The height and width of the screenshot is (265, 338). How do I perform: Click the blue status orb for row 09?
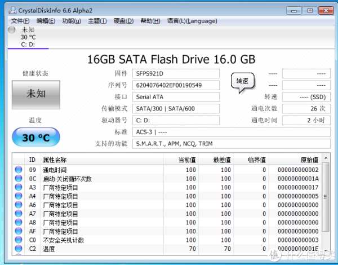[19, 170]
